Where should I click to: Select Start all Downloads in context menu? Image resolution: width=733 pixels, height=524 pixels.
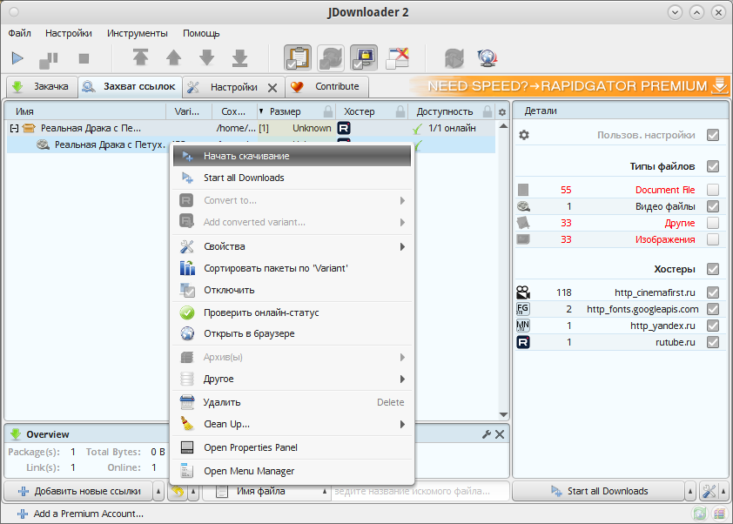(x=292, y=178)
